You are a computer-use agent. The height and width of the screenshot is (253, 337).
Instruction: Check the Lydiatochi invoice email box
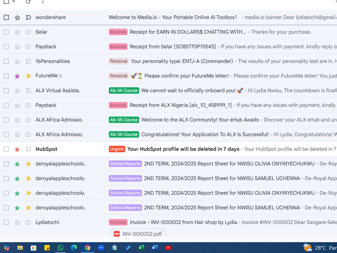pos(6,222)
